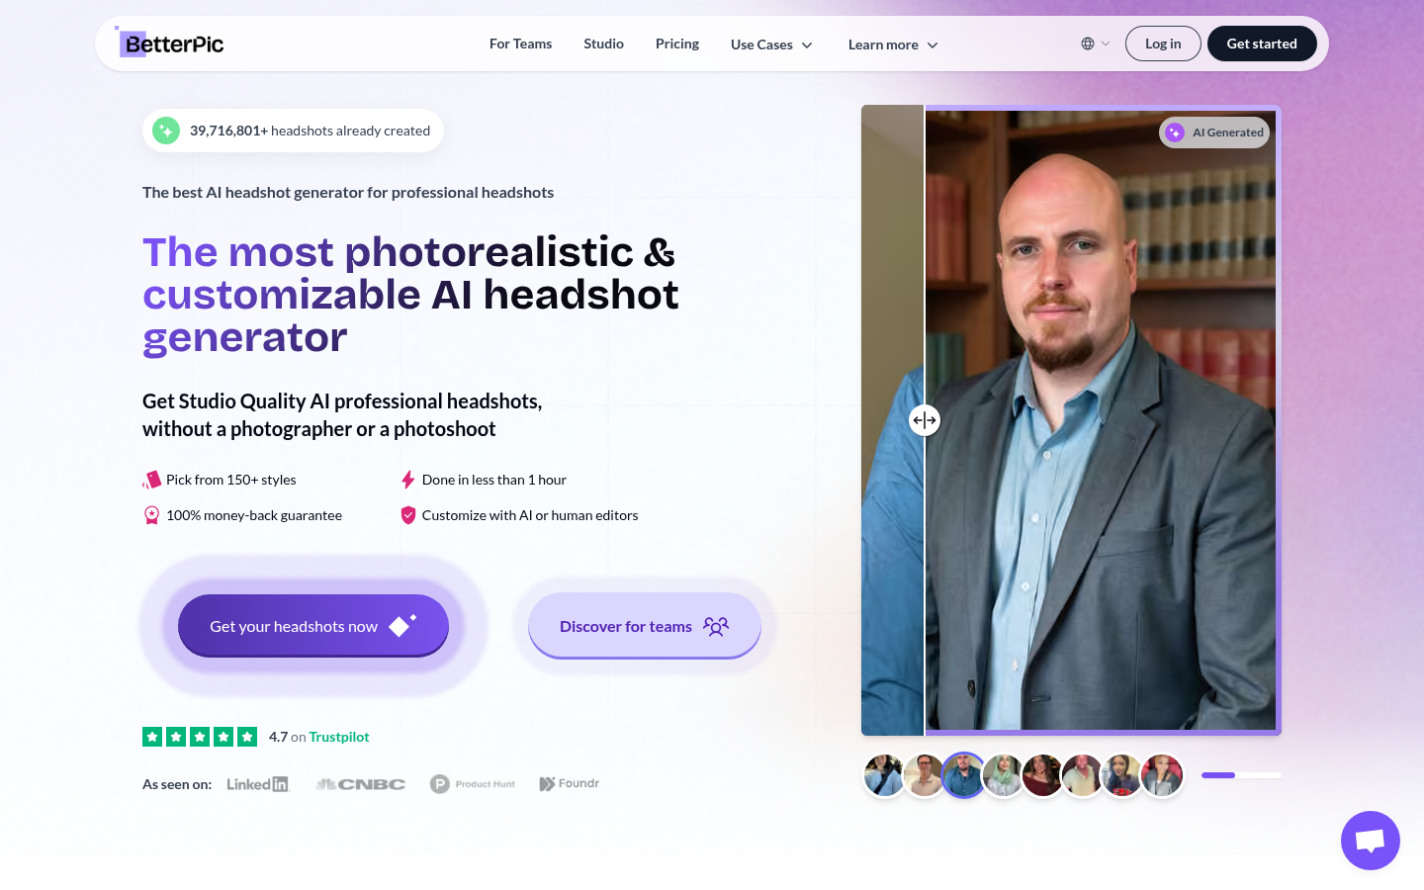Screen dimensions: 1424x890
Task: Click the LinkedIn logo
Action: pos(257,784)
